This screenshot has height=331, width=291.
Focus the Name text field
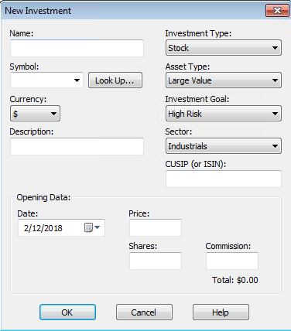point(77,48)
